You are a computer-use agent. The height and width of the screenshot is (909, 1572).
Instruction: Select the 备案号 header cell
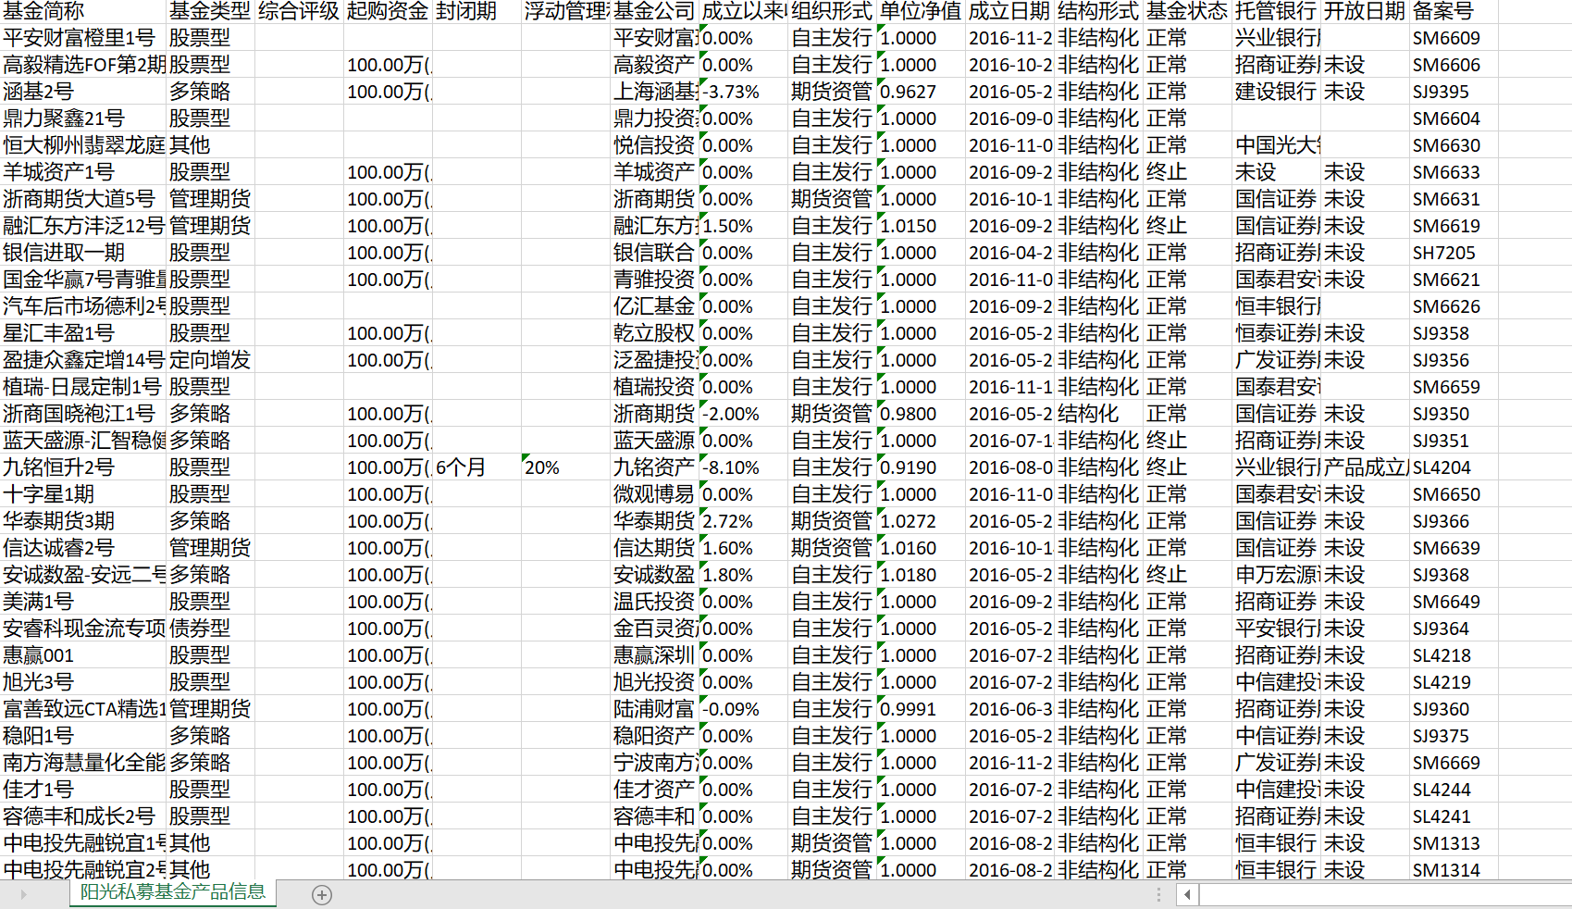click(x=1454, y=11)
